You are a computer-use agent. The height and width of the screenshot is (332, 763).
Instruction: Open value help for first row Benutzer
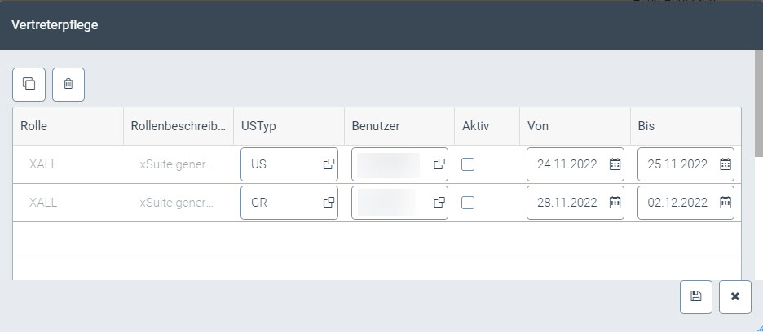click(439, 164)
